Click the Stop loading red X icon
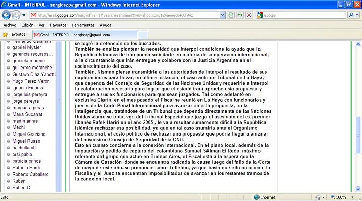The image size is (362, 201). (x=249, y=15)
